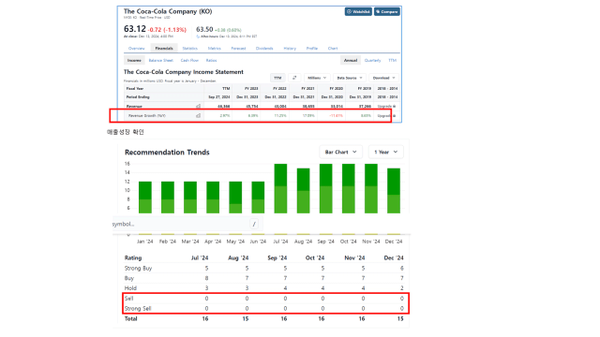The width and height of the screenshot is (600, 337).
Task: Toggle the TTM column button above the table
Action: click(277, 78)
